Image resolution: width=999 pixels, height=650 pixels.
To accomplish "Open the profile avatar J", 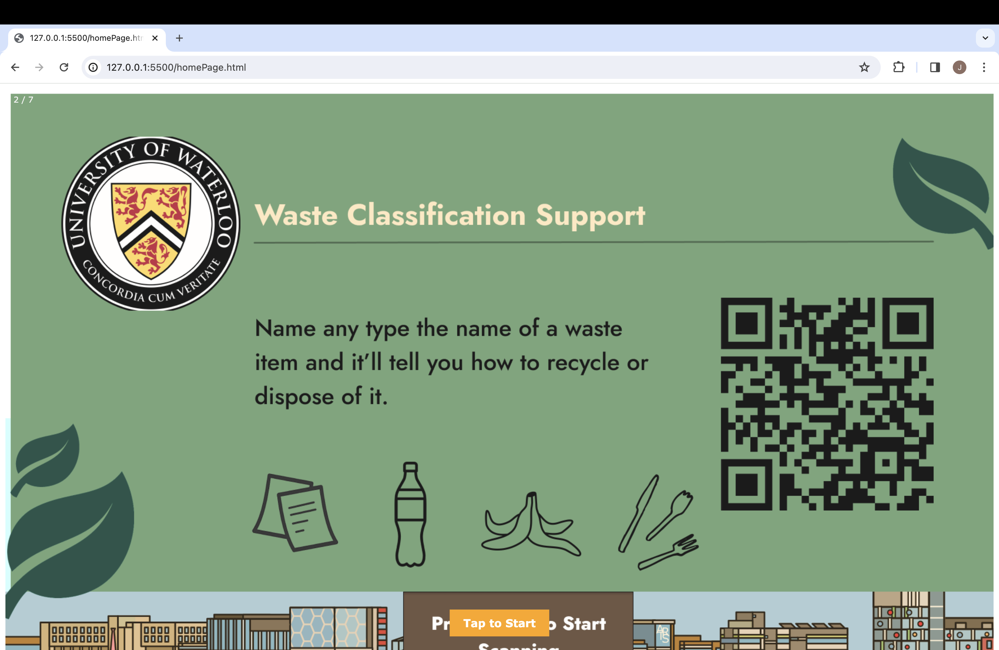I will click(960, 67).
